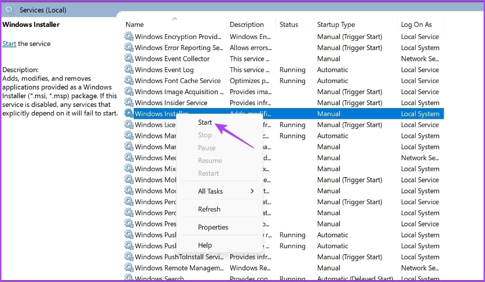Click Start the service link
Viewport: 485px width, 282px height.
[9, 44]
